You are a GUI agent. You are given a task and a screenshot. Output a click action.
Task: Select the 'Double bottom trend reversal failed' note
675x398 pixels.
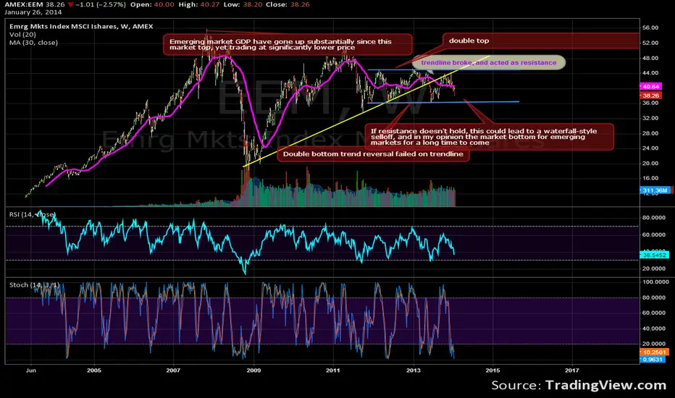(x=373, y=154)
